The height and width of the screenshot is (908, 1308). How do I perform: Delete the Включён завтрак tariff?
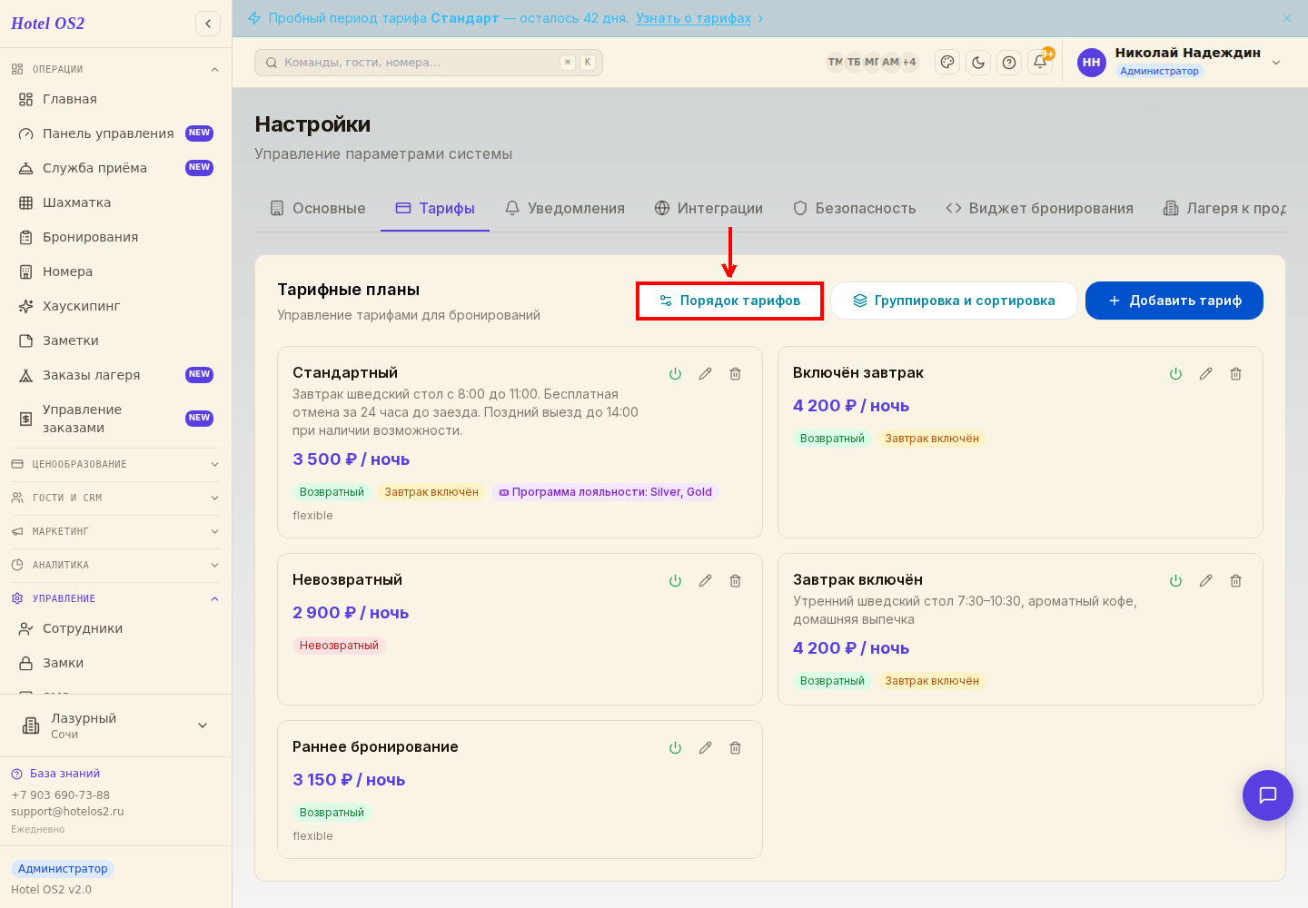click(x=1236, y=374)
